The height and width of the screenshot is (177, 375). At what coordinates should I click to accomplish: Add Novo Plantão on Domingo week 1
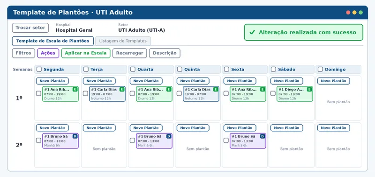[334, 81]
